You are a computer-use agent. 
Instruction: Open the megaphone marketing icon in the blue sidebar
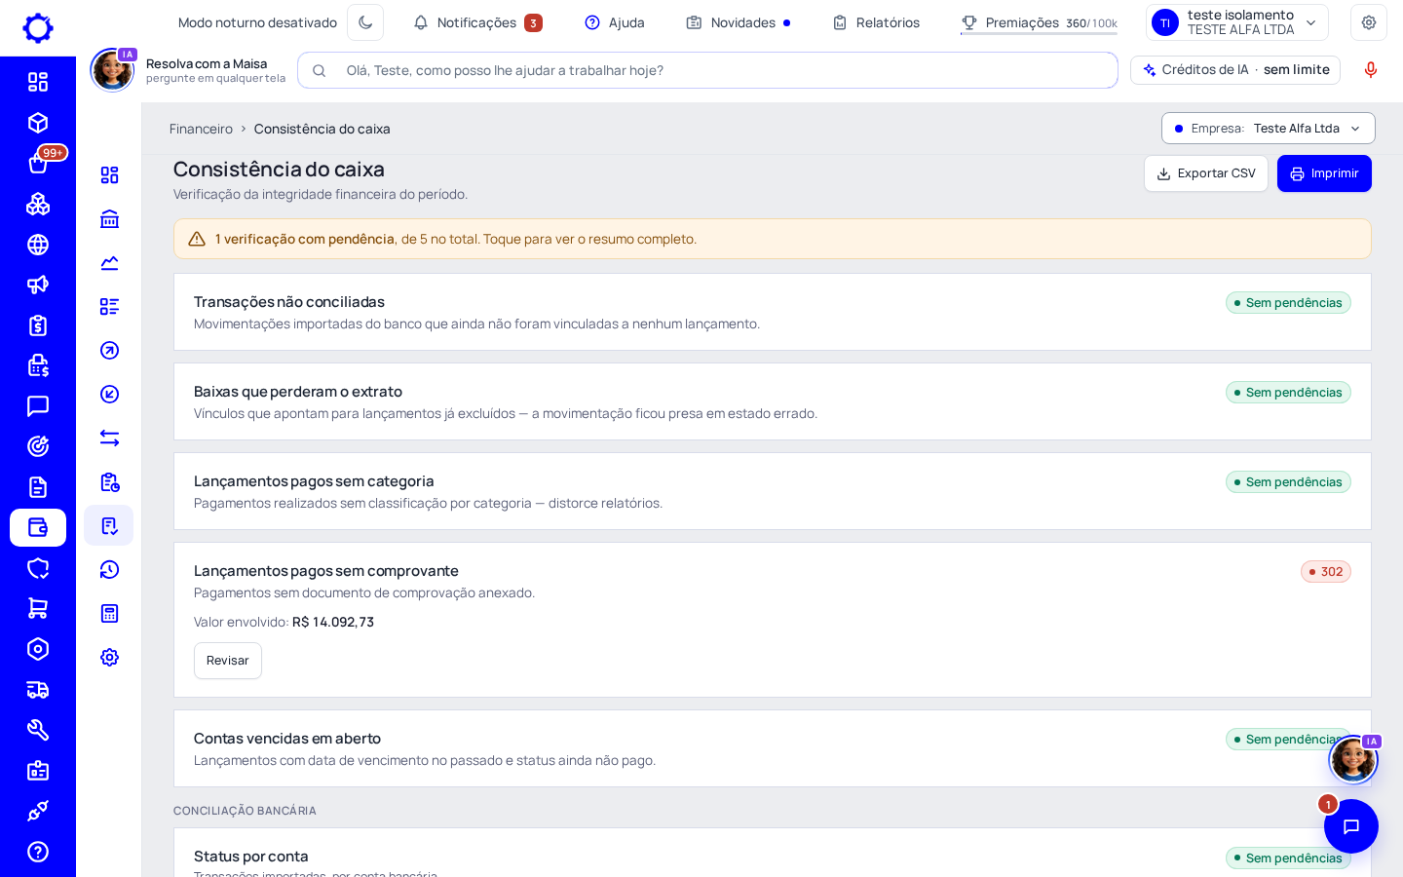(38, 285)
